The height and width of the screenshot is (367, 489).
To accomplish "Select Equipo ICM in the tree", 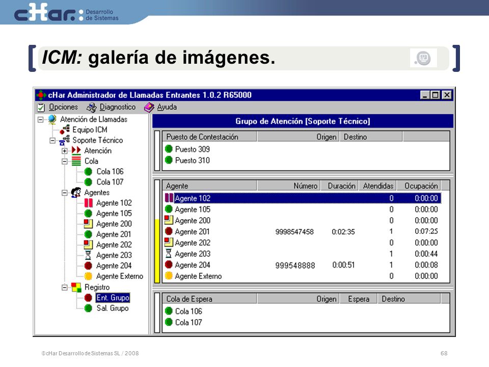I will 90,130.
